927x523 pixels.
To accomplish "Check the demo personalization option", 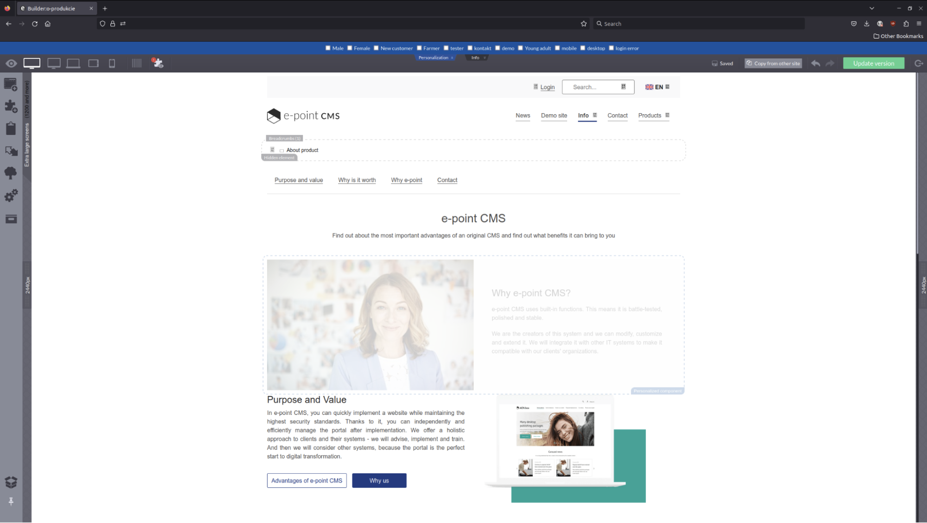I will pyautogui.click(x=497, y=48).
